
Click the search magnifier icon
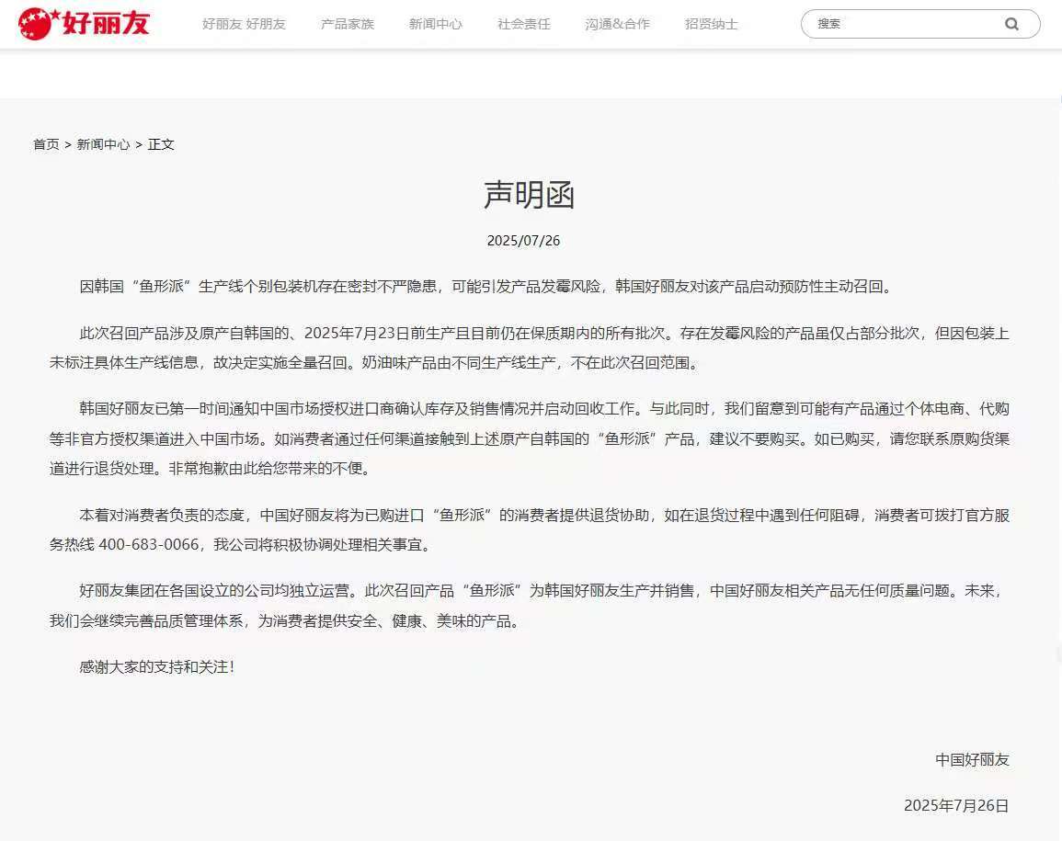[1011, 24]
